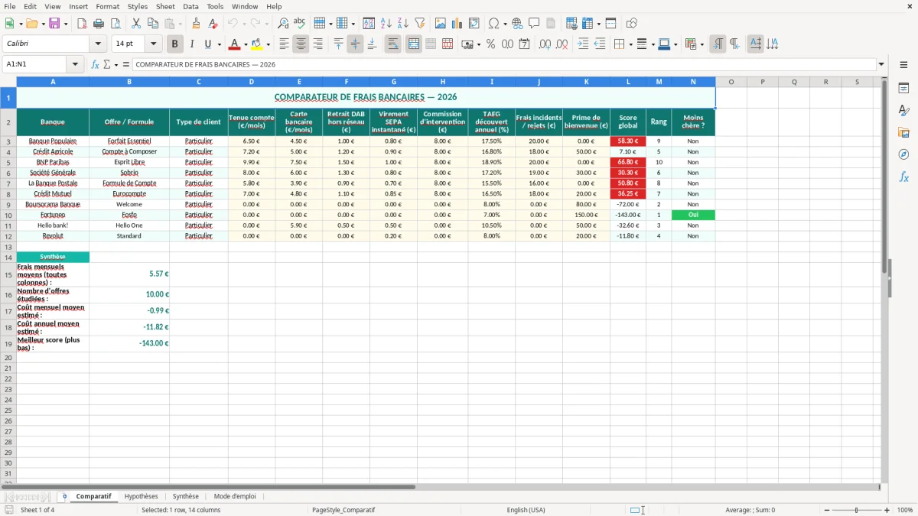Switch to Synthèse sheet tab

(x=186, y=497)
